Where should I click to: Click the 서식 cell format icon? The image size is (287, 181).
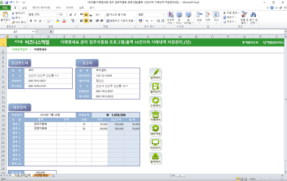click(216, 15)
